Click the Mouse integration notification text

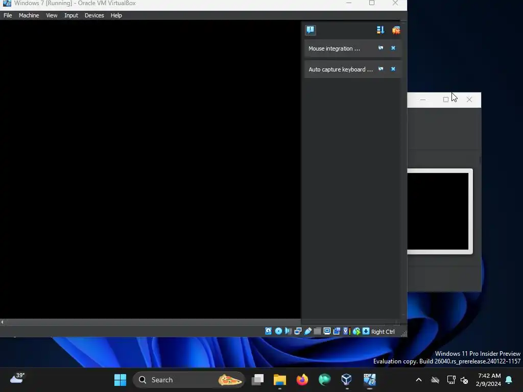[334, 48]
